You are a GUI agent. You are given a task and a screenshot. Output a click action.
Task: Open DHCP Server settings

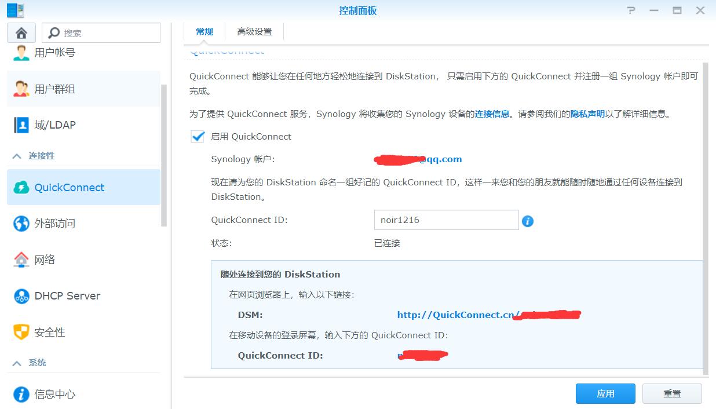pos(83,296)
